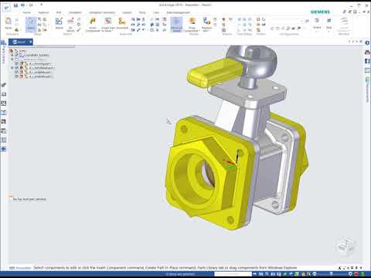Click the 'No top level part selected' text
The height and width of the screenshot is (278, 371).
pyautogui.click(x=29, y=199)
